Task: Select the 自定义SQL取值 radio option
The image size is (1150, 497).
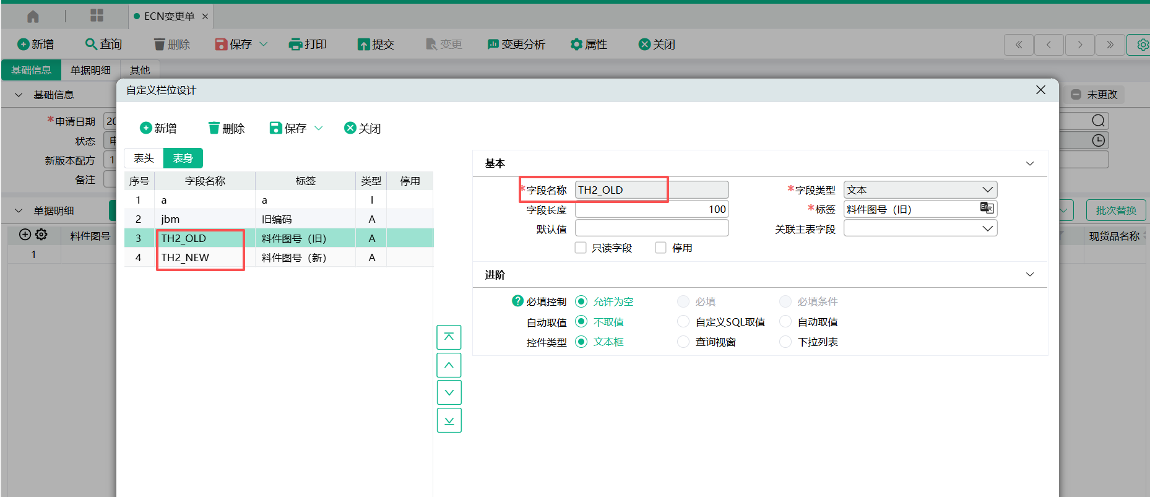Action: (x=683, y=321)
